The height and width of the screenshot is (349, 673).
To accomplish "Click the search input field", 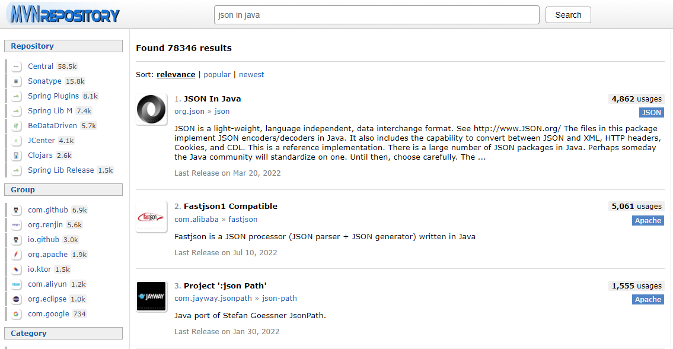I will (377, 15).
